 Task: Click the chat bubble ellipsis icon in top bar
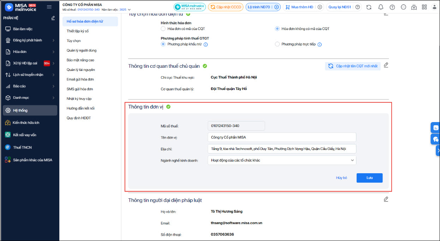point(404,7)
